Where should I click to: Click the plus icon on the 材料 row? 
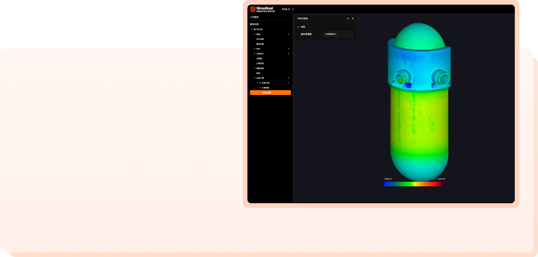coord(289,49)
